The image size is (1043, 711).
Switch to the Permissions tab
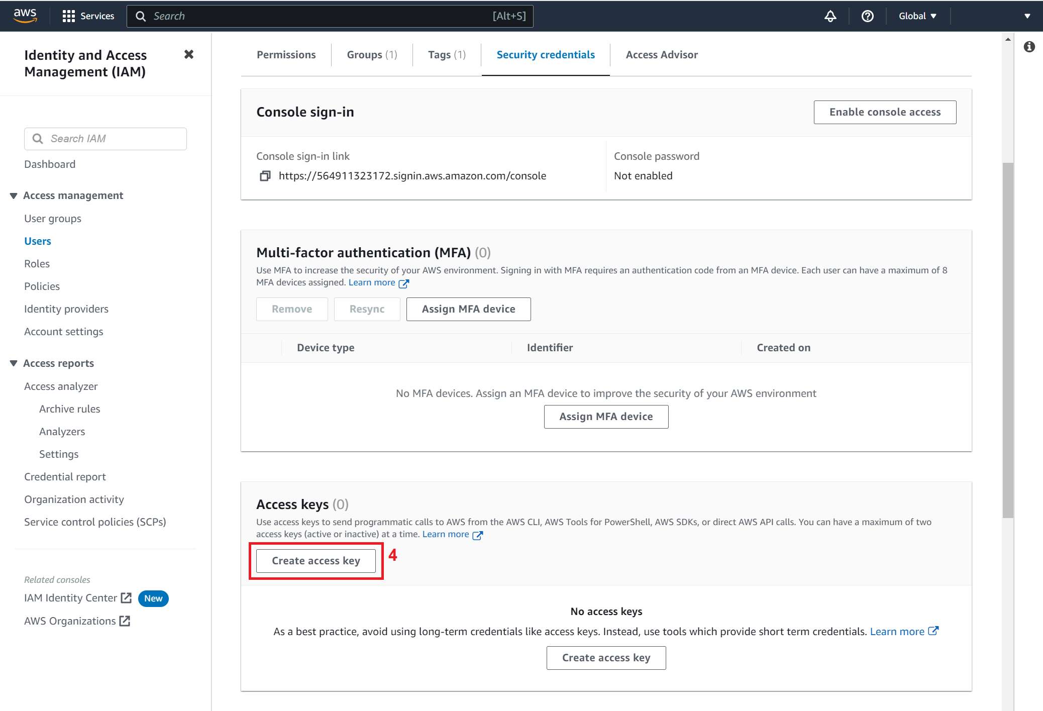[x=286, y=55]
